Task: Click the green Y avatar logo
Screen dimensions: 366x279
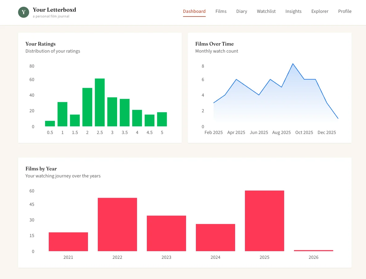Action: (24, 12)
